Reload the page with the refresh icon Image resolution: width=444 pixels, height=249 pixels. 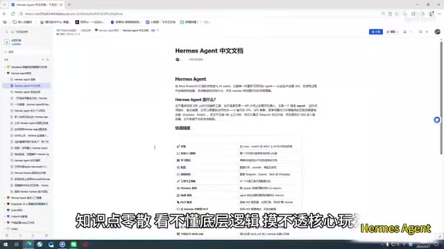pos(13,14)
